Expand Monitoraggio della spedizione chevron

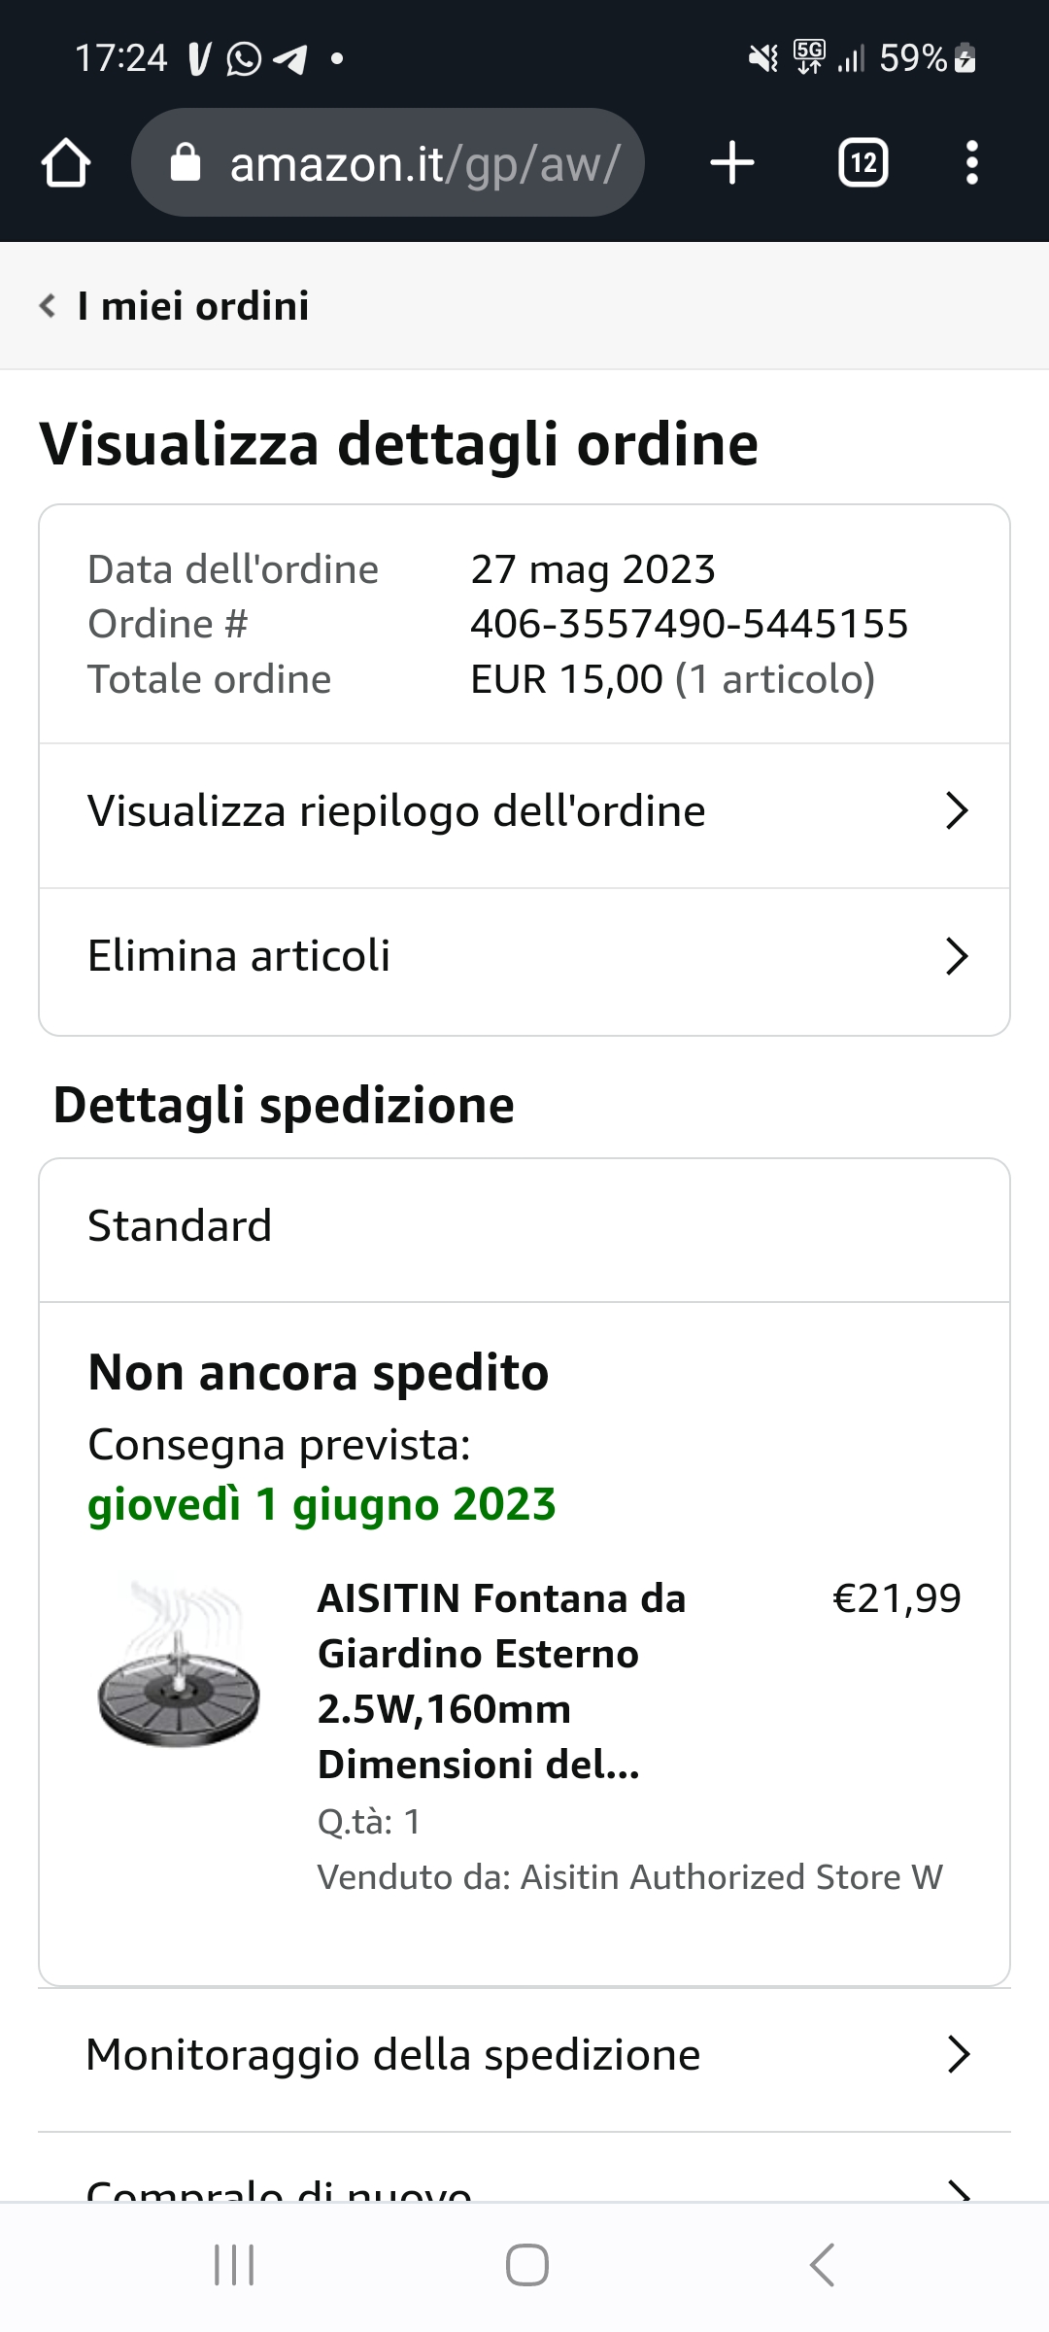(x=958, y=2055)
